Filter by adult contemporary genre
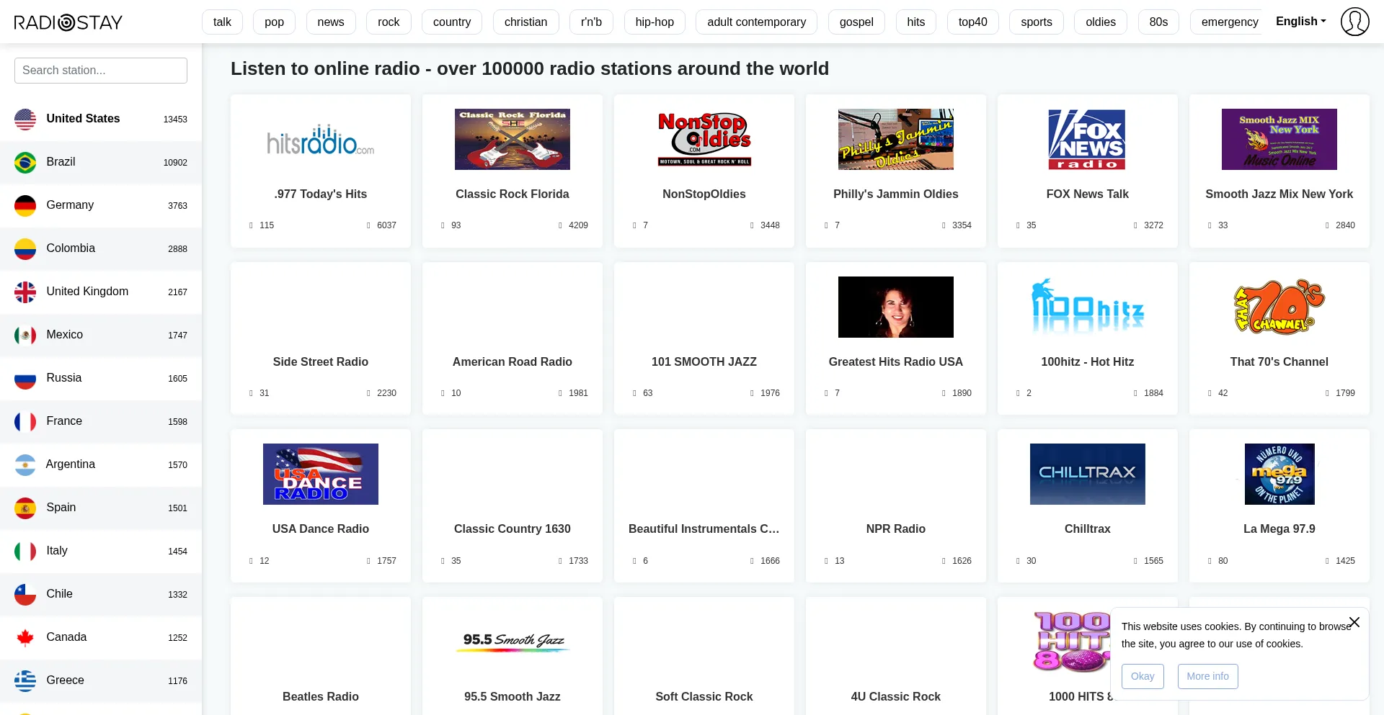Viewport: 1384px width, 715px height. point(756,22)
